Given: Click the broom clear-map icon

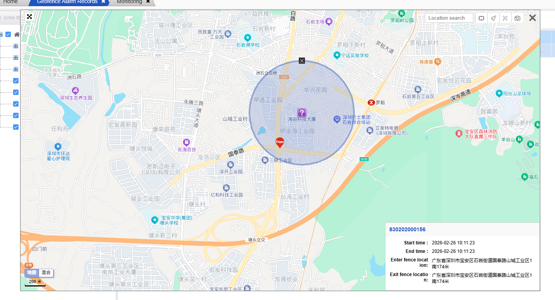Looking at the screenshot, I should click(493, 18).
